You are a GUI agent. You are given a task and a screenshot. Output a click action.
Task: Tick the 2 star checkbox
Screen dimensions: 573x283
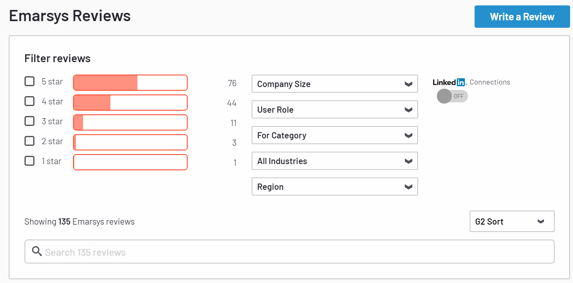pos(29,141)
